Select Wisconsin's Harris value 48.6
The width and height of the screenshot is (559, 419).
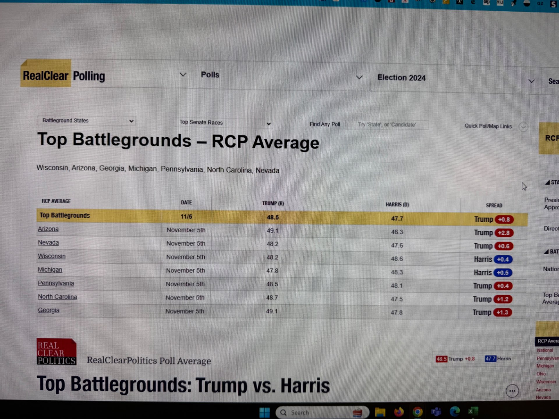[397, 259]
